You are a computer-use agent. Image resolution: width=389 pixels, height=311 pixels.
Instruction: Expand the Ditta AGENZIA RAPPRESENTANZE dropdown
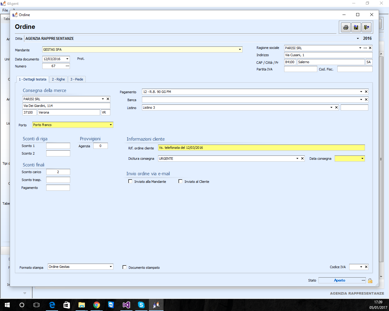pyautogui.click(x=358, y=39)
